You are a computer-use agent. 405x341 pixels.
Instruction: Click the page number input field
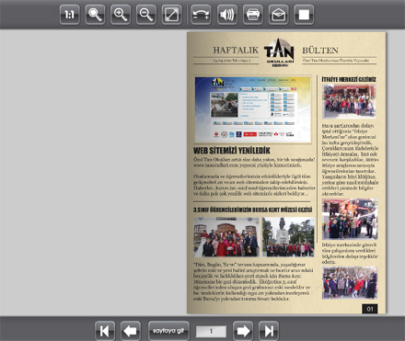(211, 331)
